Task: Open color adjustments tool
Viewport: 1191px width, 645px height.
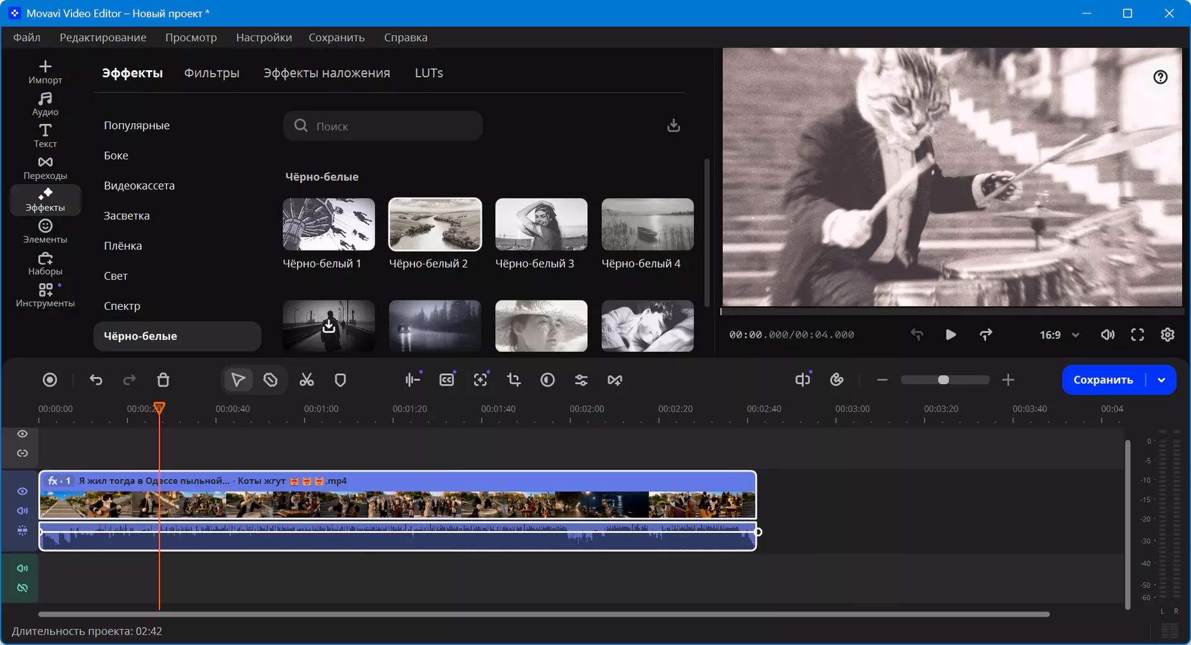Action: tap(548, 380)
